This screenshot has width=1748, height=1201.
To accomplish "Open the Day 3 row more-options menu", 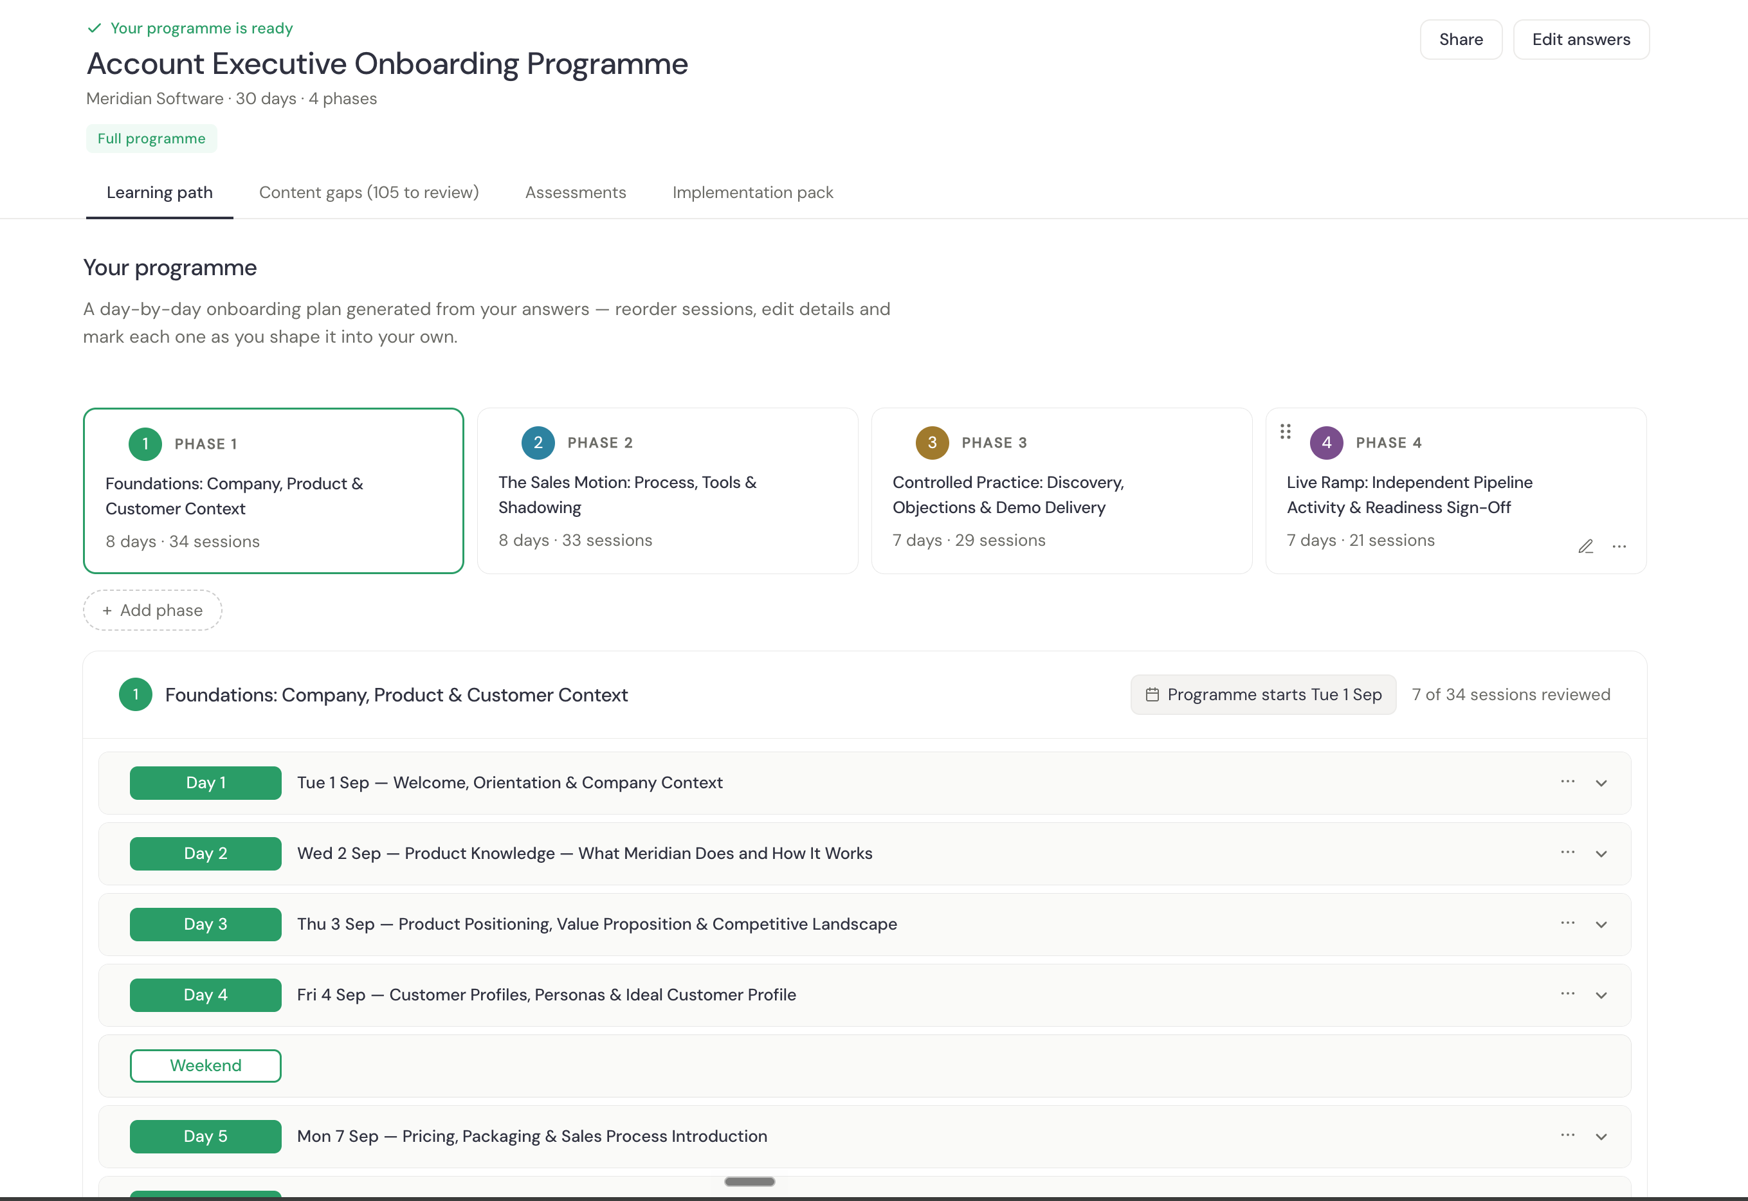I will 1568,923.
